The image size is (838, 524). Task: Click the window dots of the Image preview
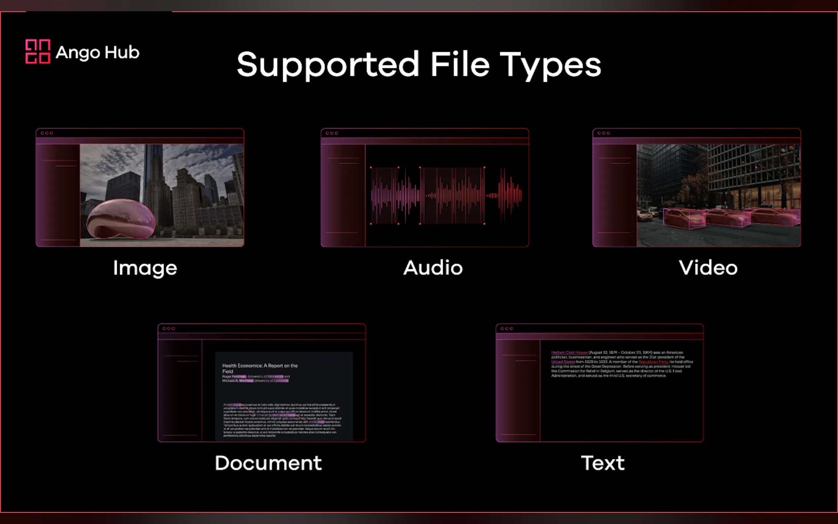coord(47,133)
